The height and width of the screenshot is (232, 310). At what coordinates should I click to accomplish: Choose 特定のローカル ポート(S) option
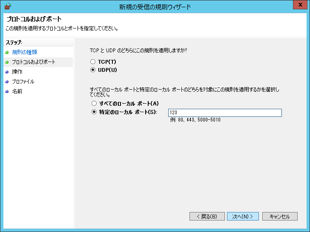tap(94, 112)
